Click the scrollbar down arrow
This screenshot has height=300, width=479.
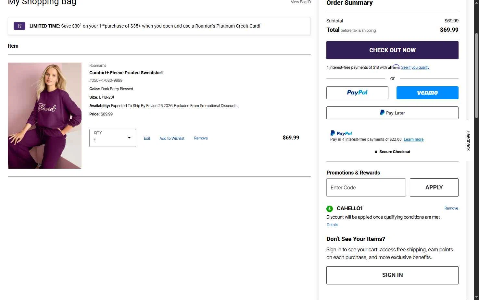click(476, 297)
